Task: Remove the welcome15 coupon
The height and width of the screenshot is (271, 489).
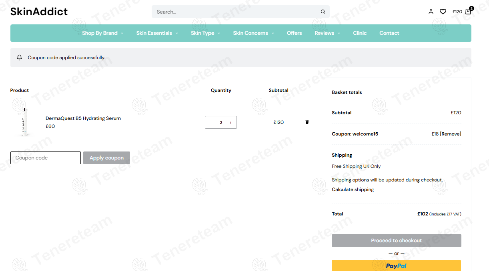Action: coord(451,134)
